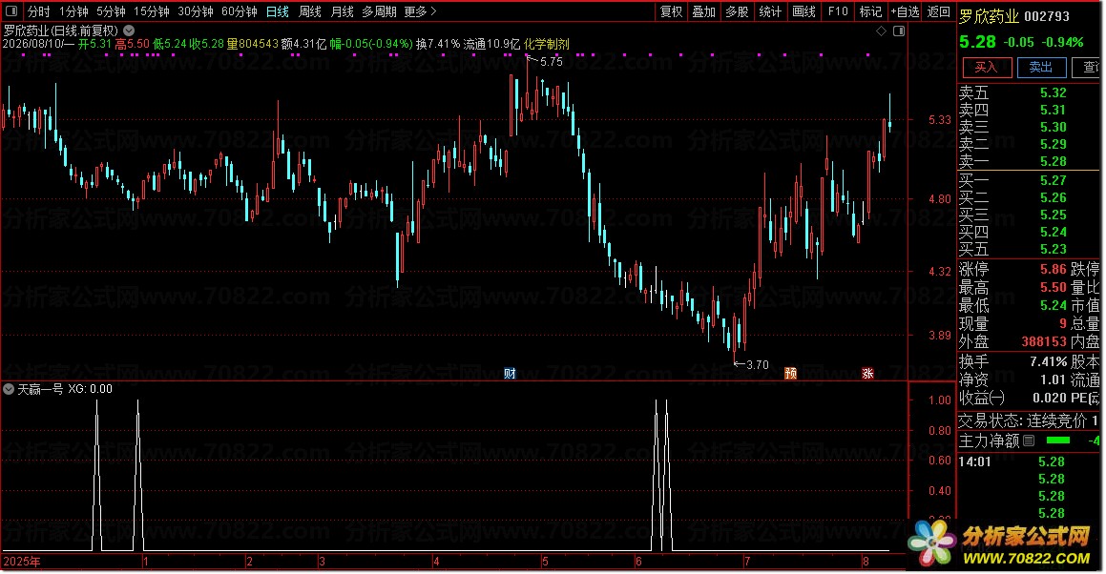Click the 叠加 overlay button
The image size is (1106, 574).
[x=704, y=11]
